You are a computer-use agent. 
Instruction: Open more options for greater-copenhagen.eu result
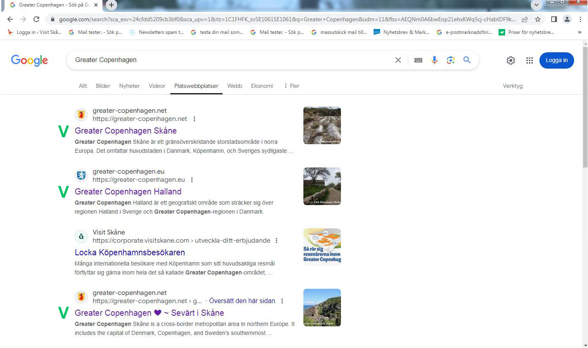(192, 180)
